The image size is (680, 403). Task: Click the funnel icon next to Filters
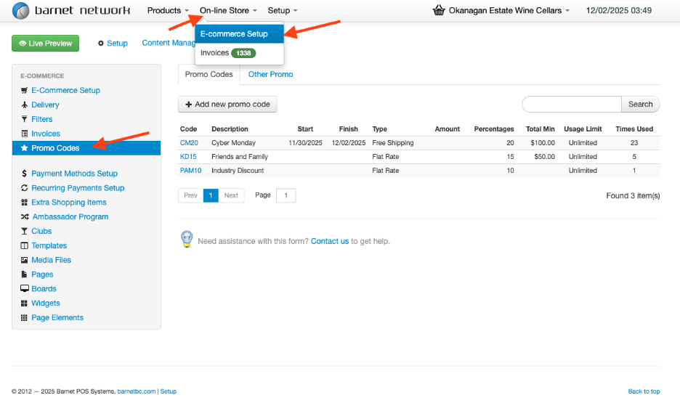[24, 119]
